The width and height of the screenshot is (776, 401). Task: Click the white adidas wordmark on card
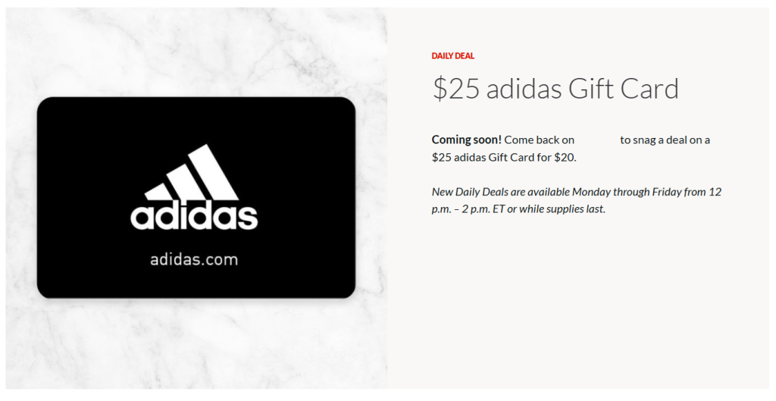(x=194, y=216)
